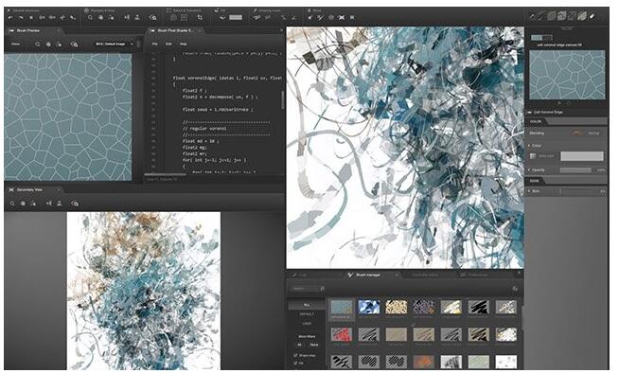Click the zoom magnifier in Brush Preview panel
Screen dimensions: 619x373
click(x=38, y=44)
